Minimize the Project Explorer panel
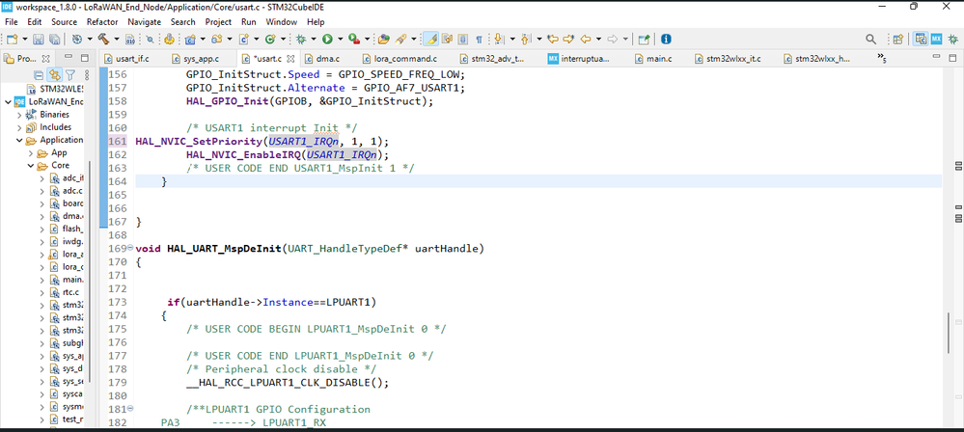964x432 pixels. pyautogui.click(x=69, y=58)
